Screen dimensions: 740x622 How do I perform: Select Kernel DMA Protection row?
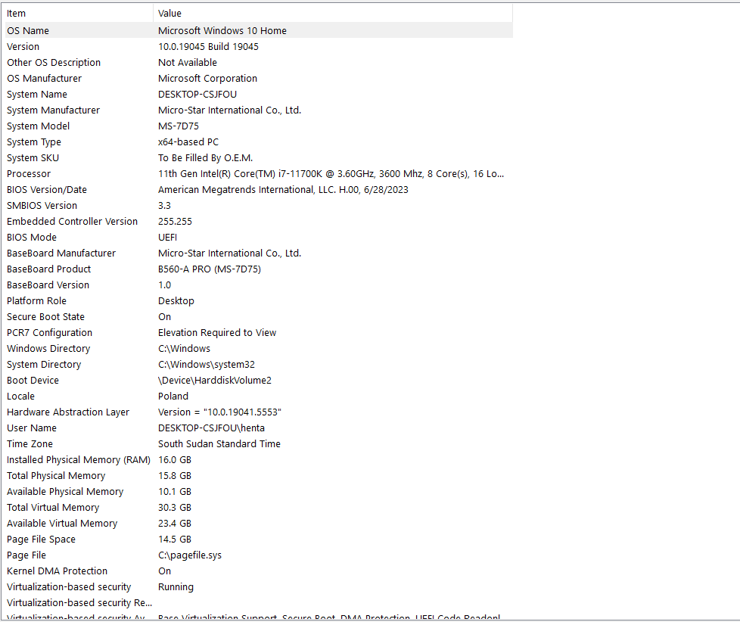[259, 571]
